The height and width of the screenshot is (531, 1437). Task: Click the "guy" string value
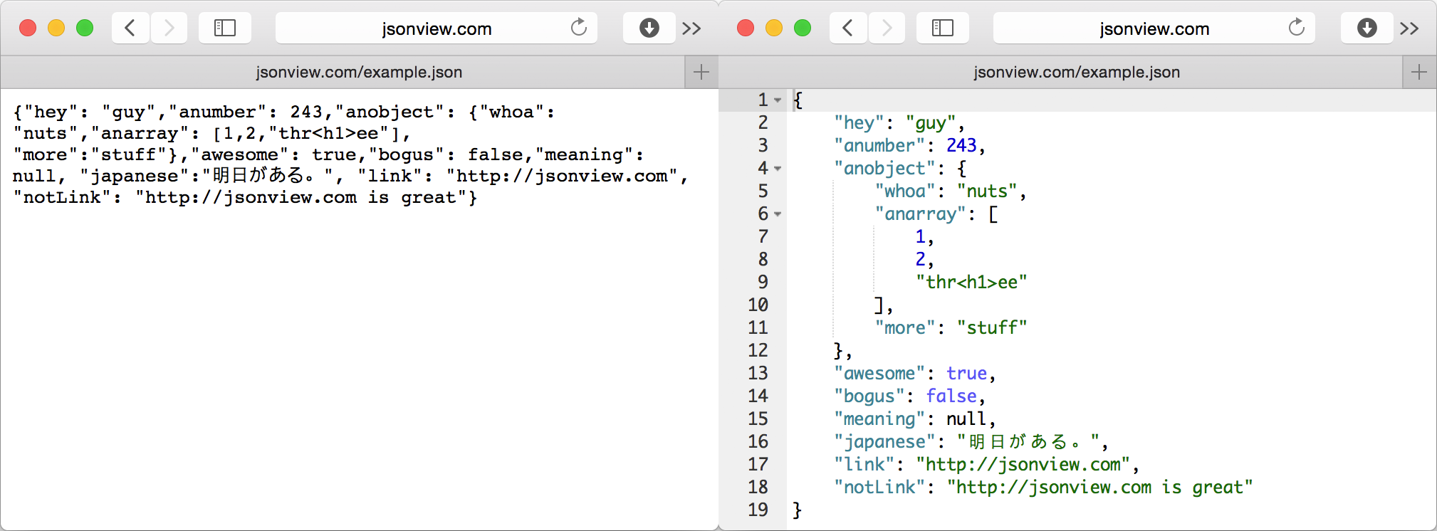pyautogui.click(x=931, y=123)
